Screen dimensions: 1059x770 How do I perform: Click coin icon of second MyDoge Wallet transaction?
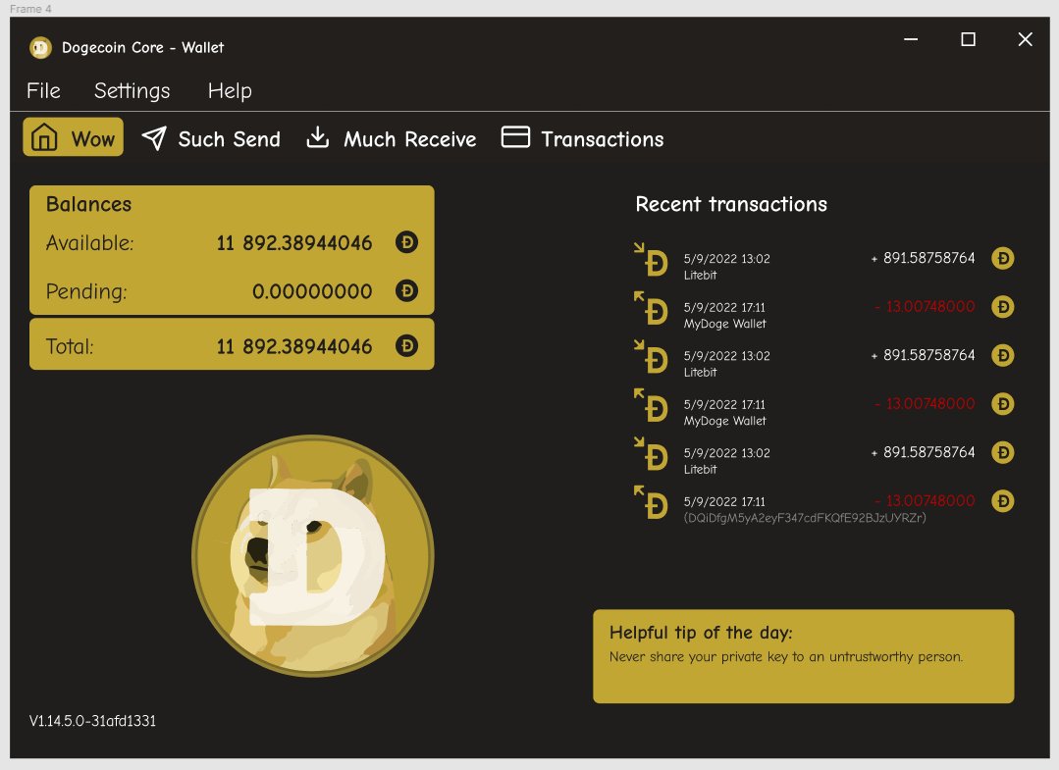1003,404
